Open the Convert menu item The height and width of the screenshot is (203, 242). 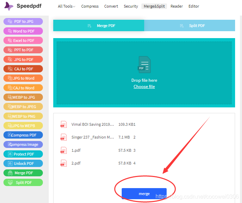click(111, 6)
